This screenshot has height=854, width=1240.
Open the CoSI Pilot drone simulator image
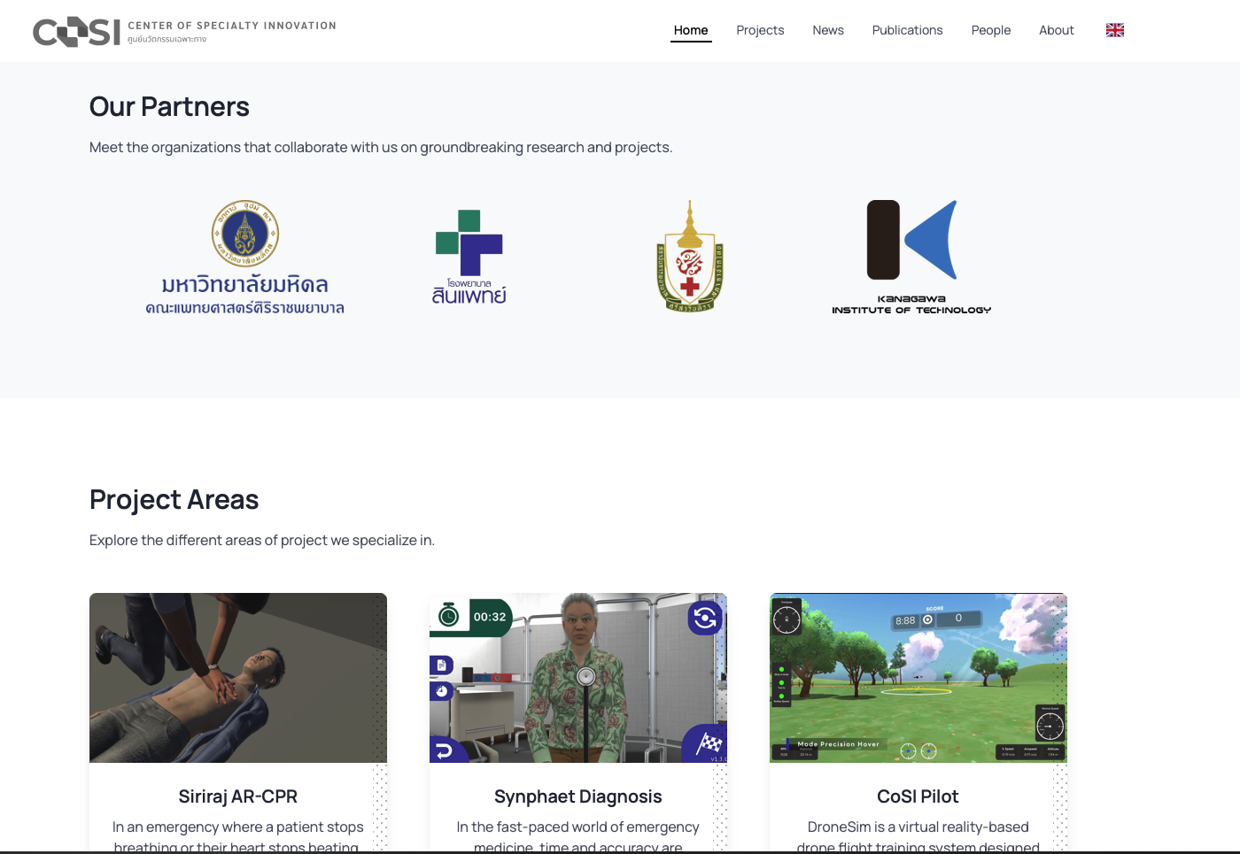918,678
